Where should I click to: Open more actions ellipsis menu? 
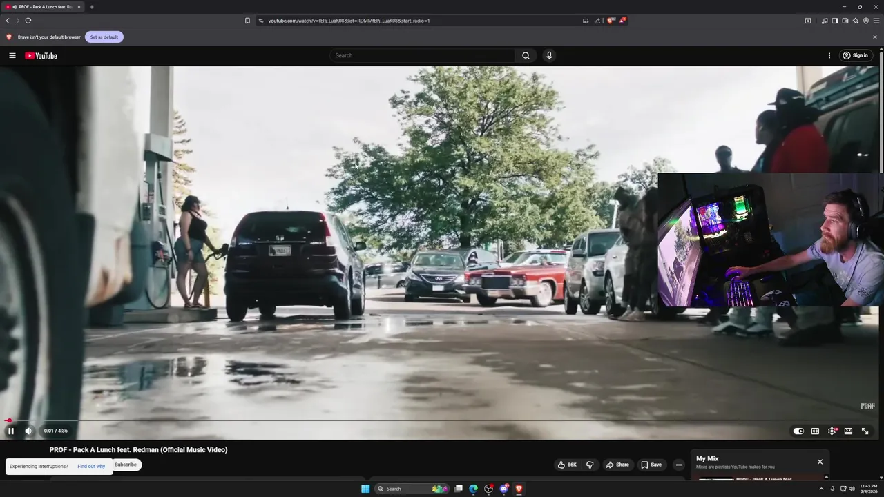(x=678, y=465)
